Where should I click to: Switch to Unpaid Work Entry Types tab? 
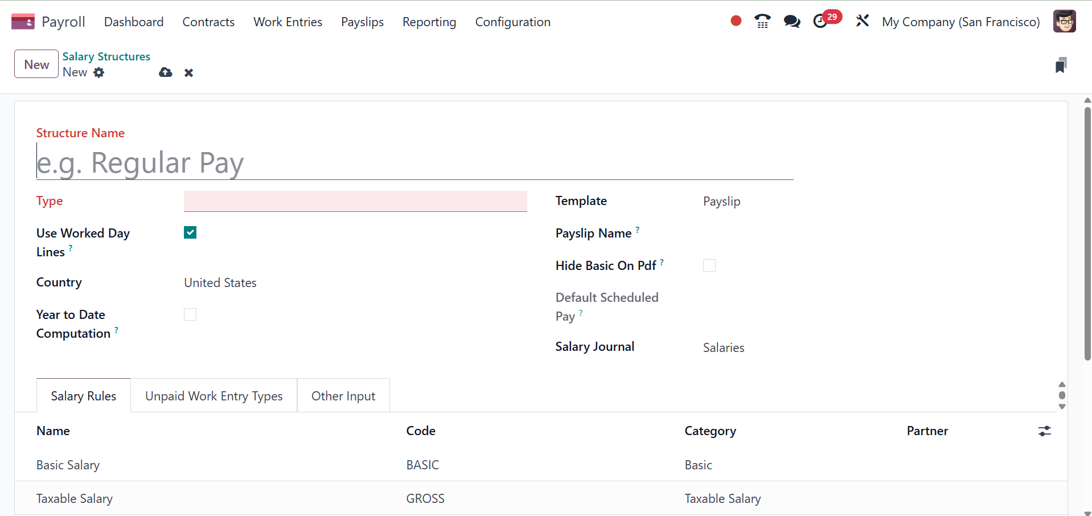[214, 396]
